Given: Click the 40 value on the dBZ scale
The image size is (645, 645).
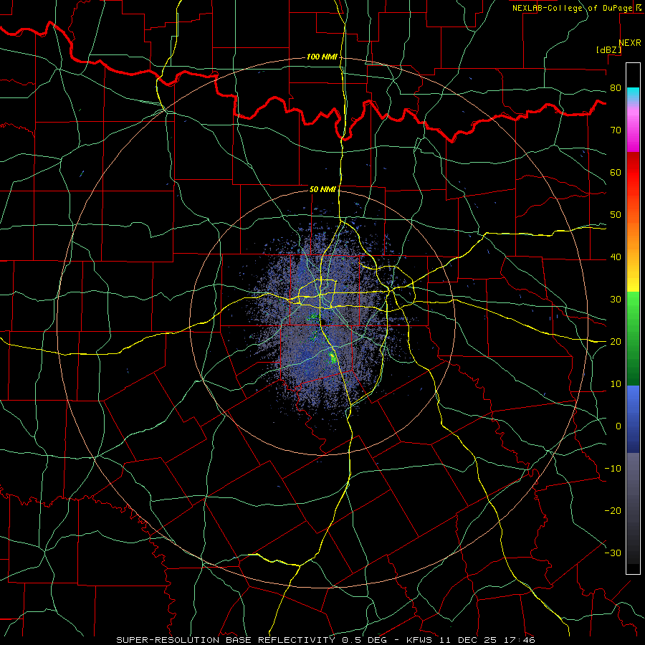Looking at the screenshot, I should (x=616, y=257).
